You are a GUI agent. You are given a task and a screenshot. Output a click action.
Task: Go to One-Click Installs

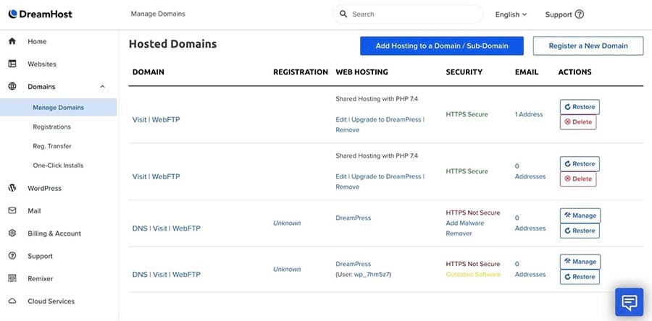(x=58, y=165)
